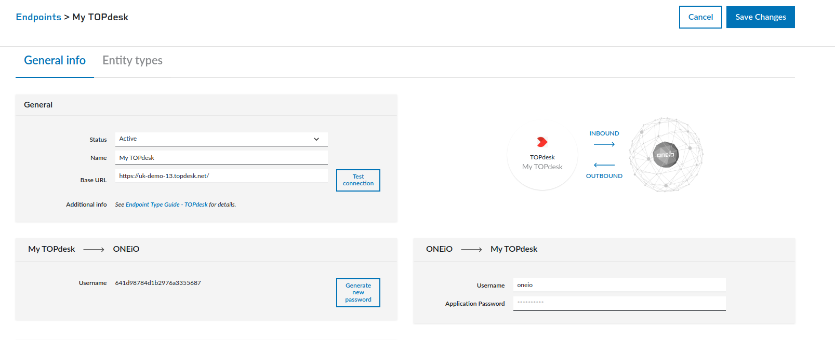The width and height of the screenshot is (835, 340).
Task: Switch to the Entity types tab
Action: click(132, 61)
